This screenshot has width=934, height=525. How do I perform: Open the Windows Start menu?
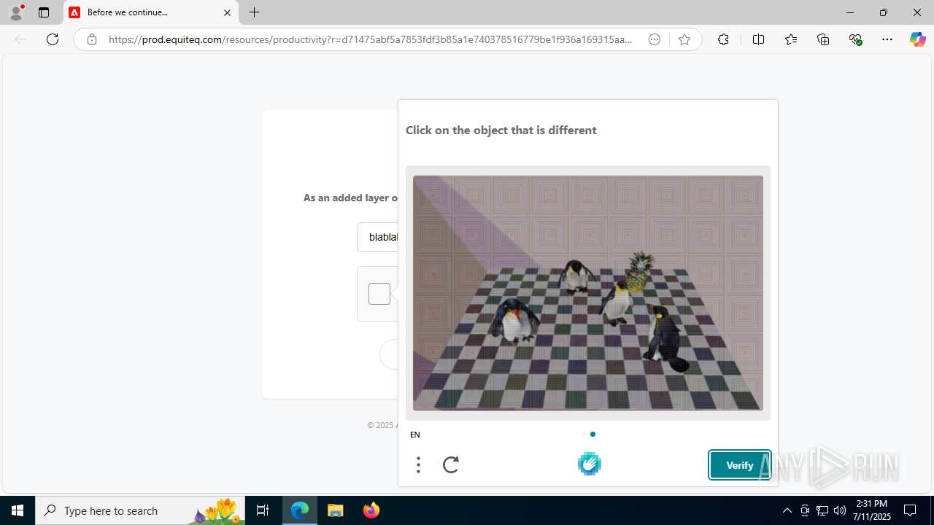tap(18, 510)
